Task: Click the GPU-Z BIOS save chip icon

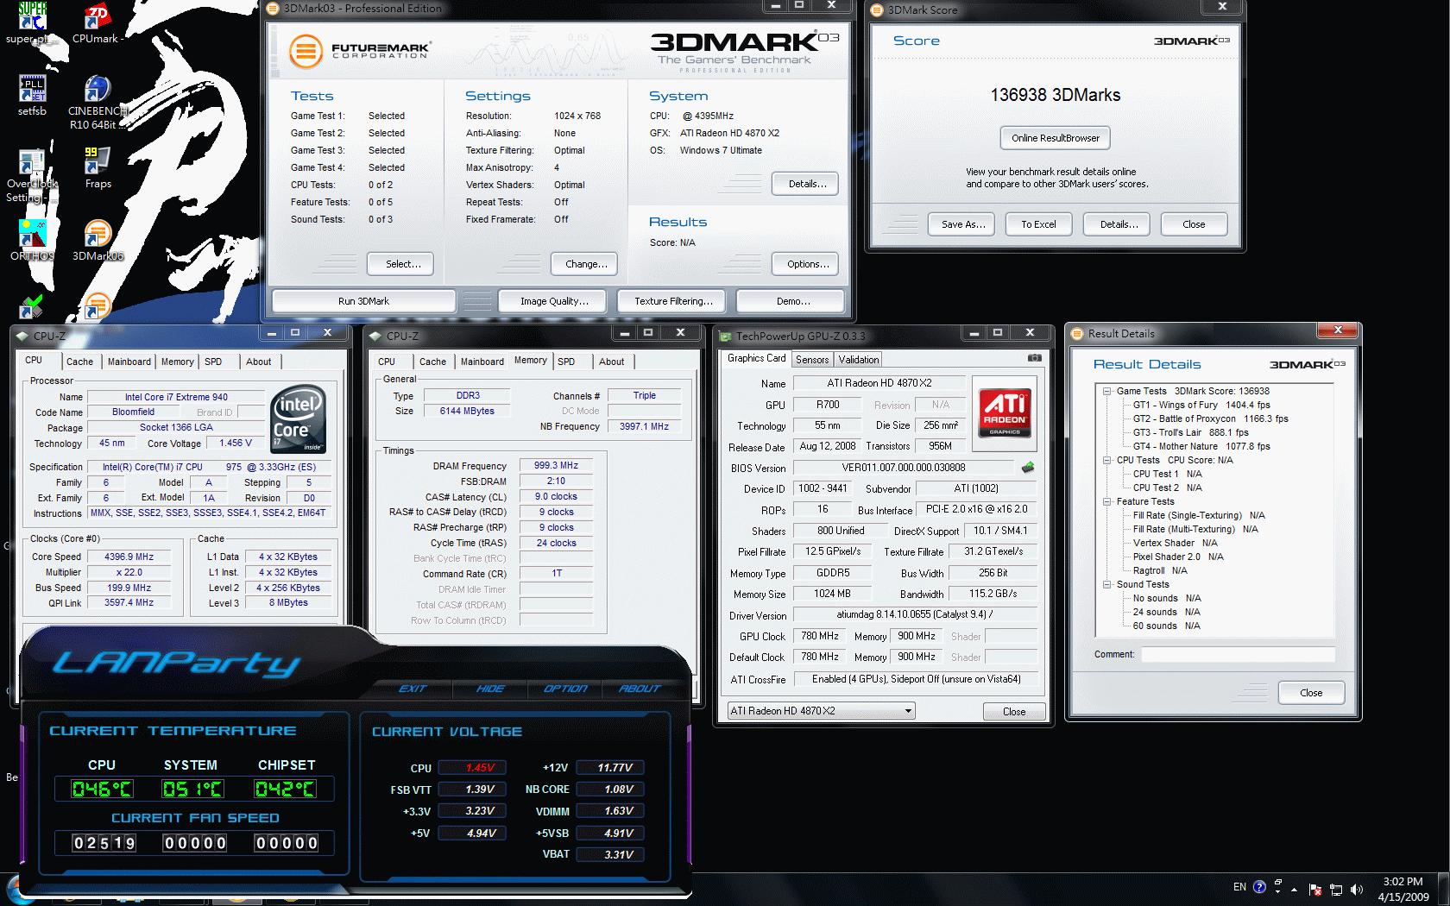Action: [x=1028, y=468]
